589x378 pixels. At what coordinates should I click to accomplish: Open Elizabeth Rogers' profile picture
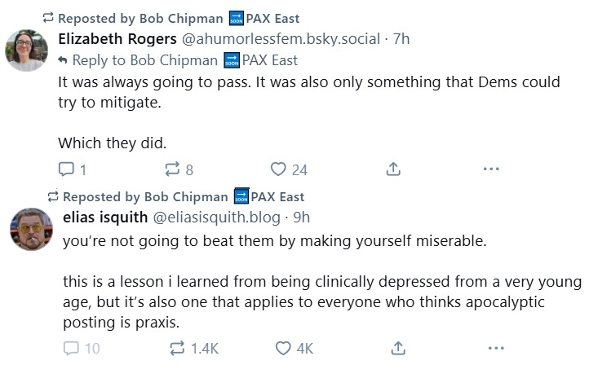coord(26,51)
